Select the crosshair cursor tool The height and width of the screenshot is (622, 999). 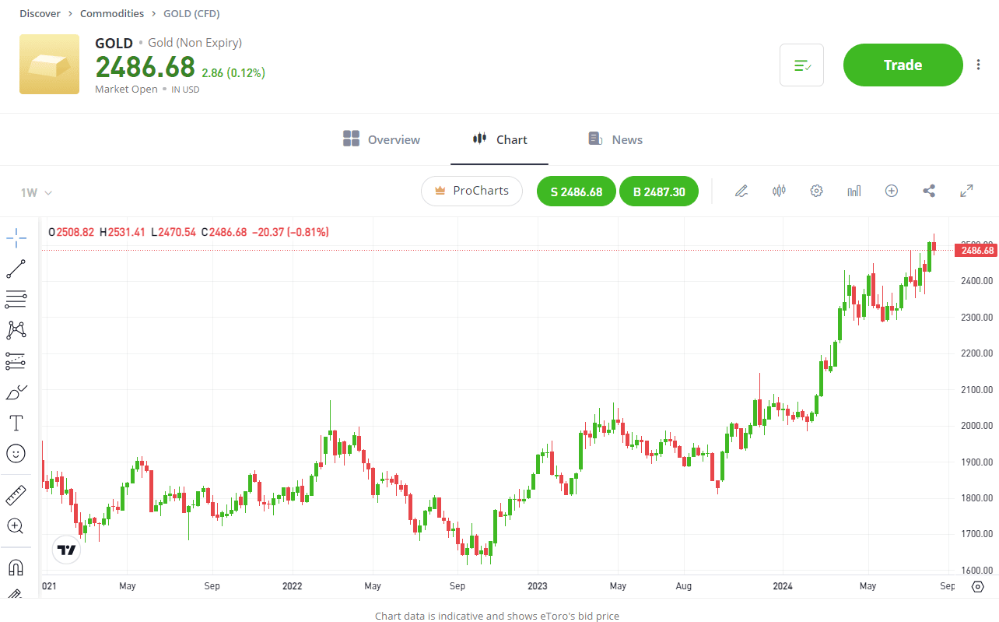(16, 238)
